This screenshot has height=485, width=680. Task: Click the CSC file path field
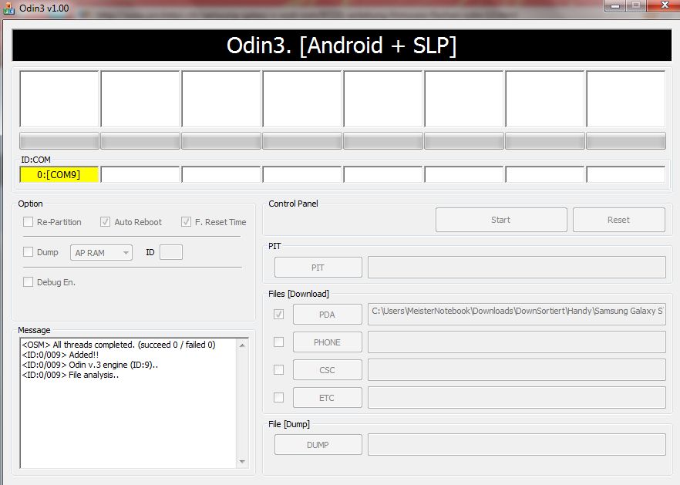tap(517, 370)
